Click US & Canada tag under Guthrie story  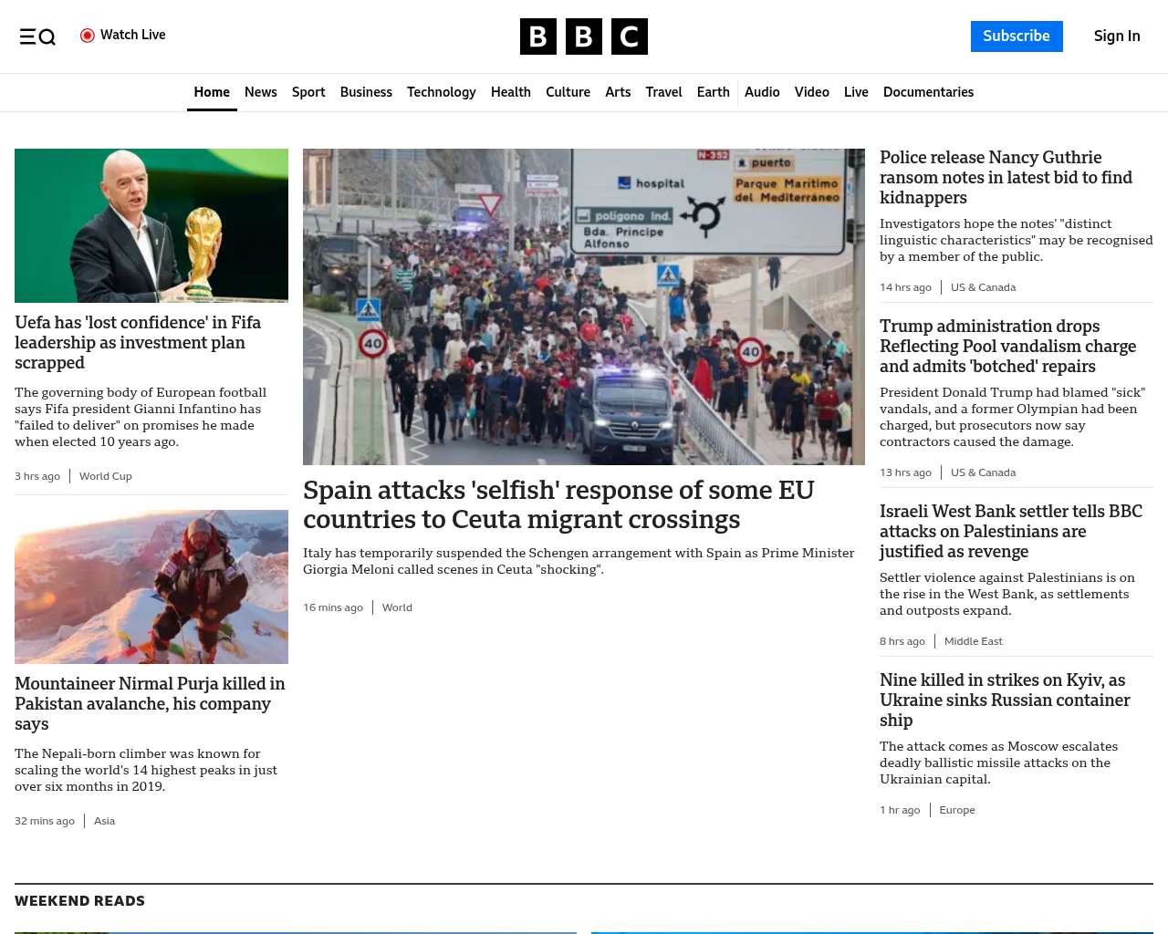point(983,287)
